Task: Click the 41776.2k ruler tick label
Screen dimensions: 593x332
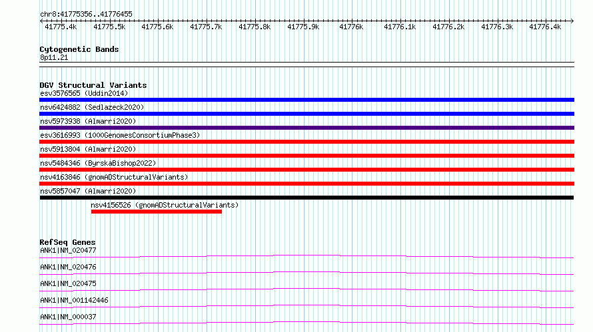Action: point(448,27)
